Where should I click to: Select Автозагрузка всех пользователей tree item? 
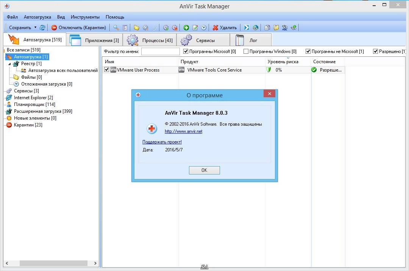pyautogui.click(x=63, y=70)
